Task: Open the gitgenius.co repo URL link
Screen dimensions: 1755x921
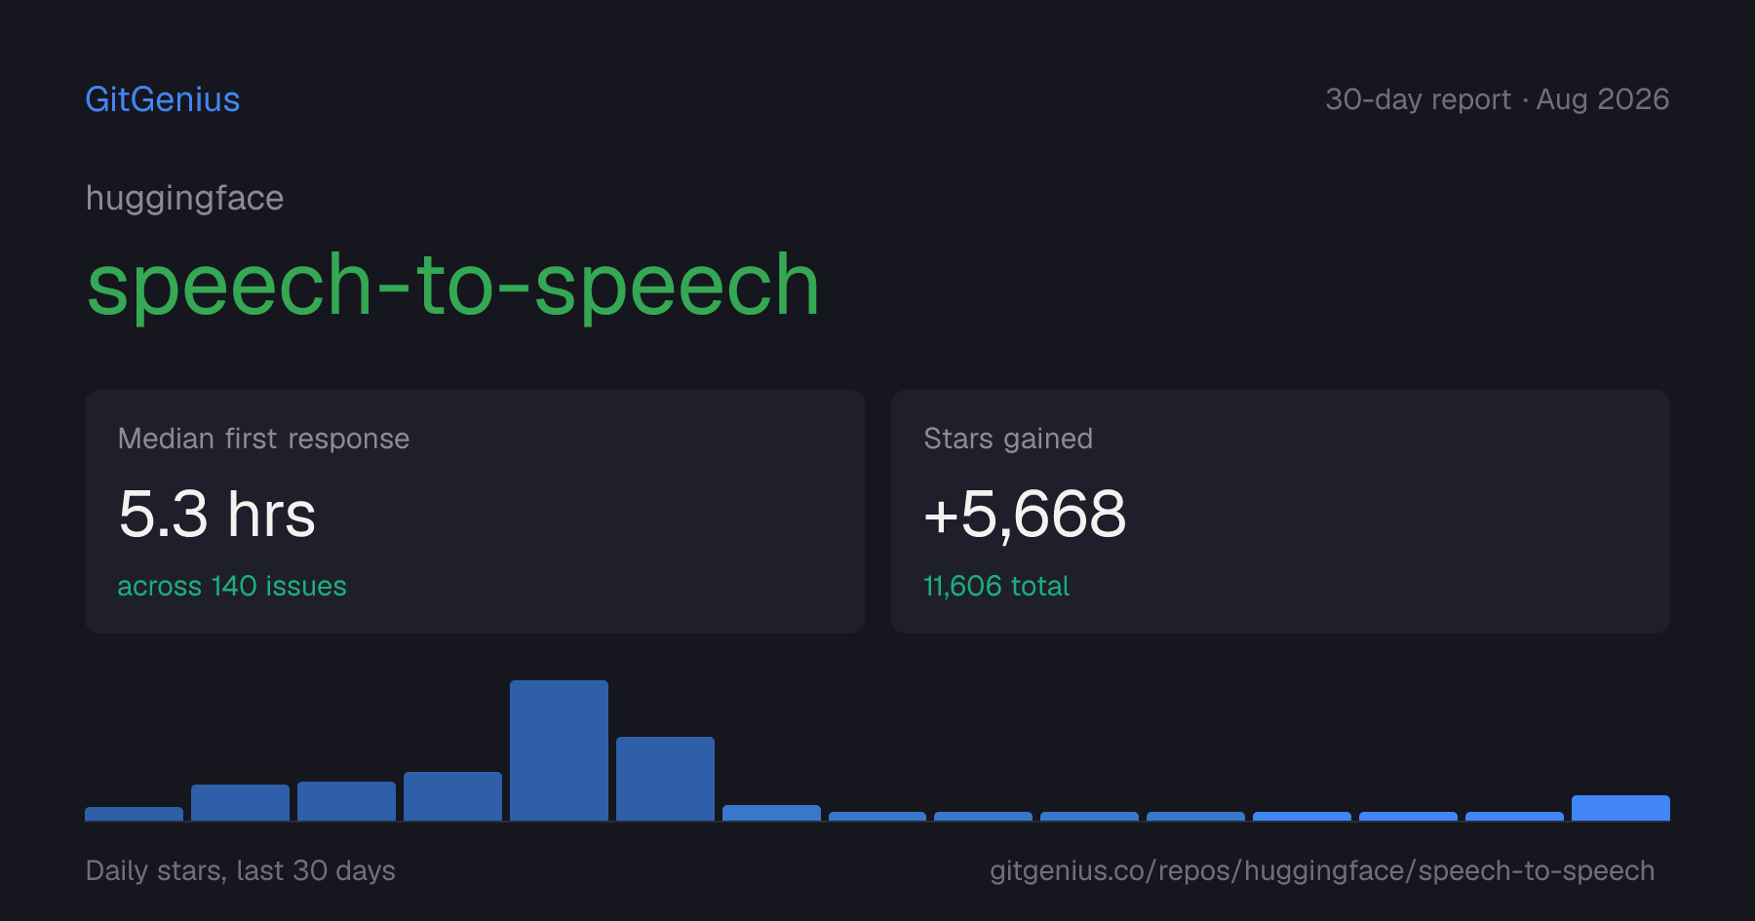Action: point(1322,870)
